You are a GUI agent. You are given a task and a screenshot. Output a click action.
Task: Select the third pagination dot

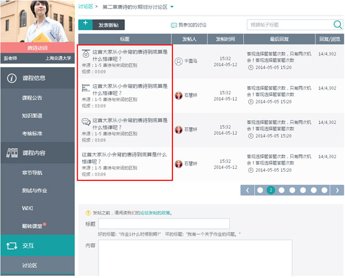(x=281, y=190)
